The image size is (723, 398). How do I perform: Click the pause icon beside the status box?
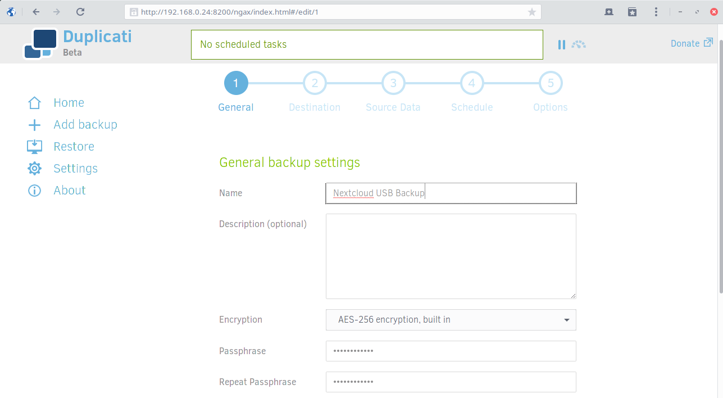point(561,44)
